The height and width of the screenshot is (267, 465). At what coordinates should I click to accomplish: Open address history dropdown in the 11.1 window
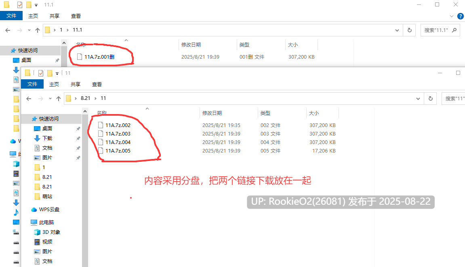(x=397, y=30)
